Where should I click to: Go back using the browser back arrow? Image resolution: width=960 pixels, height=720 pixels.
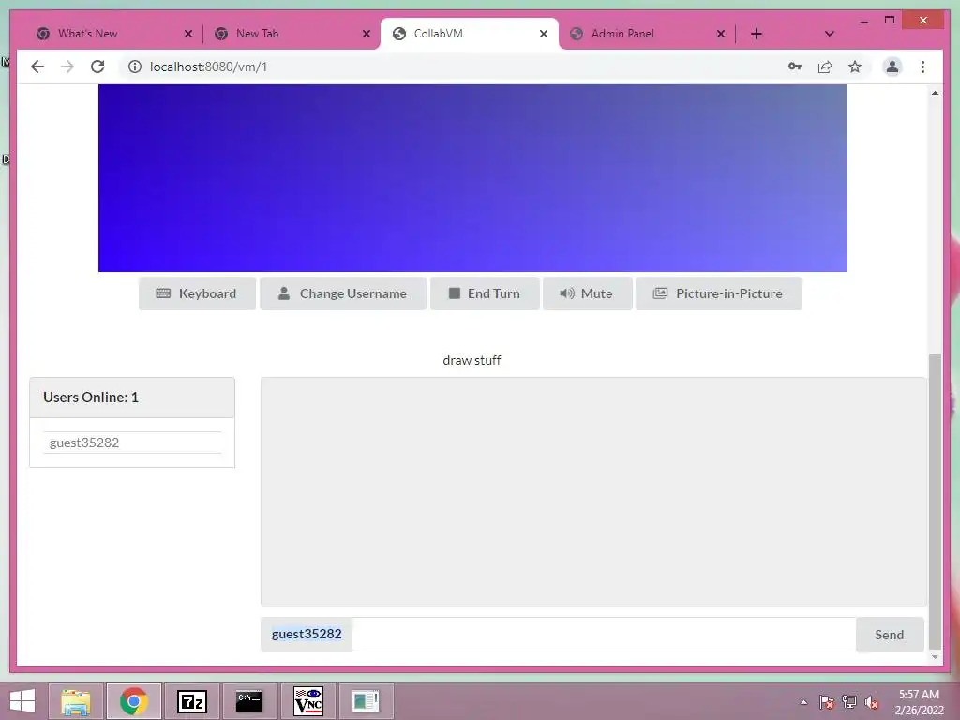coord(37,67)
